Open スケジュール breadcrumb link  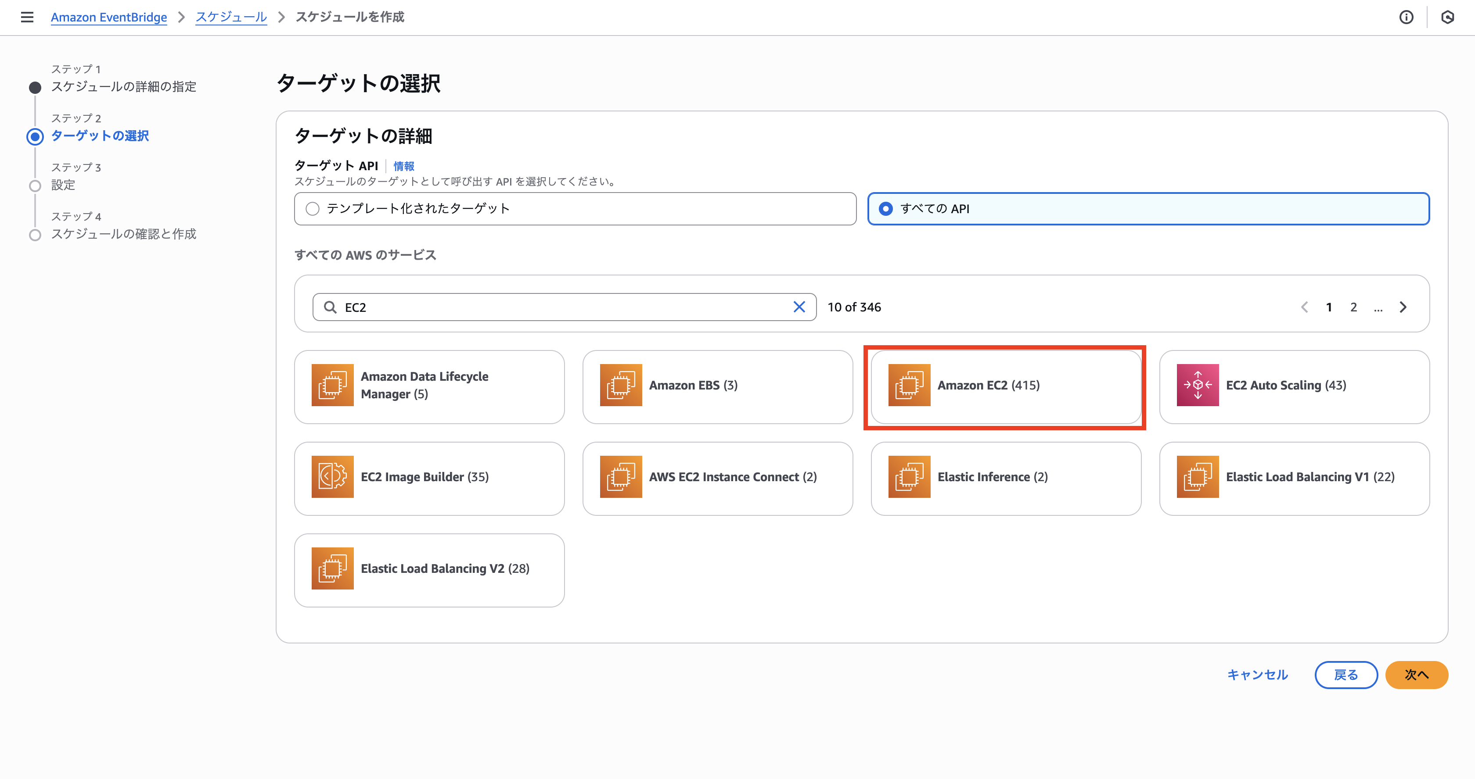coord(231,17)
